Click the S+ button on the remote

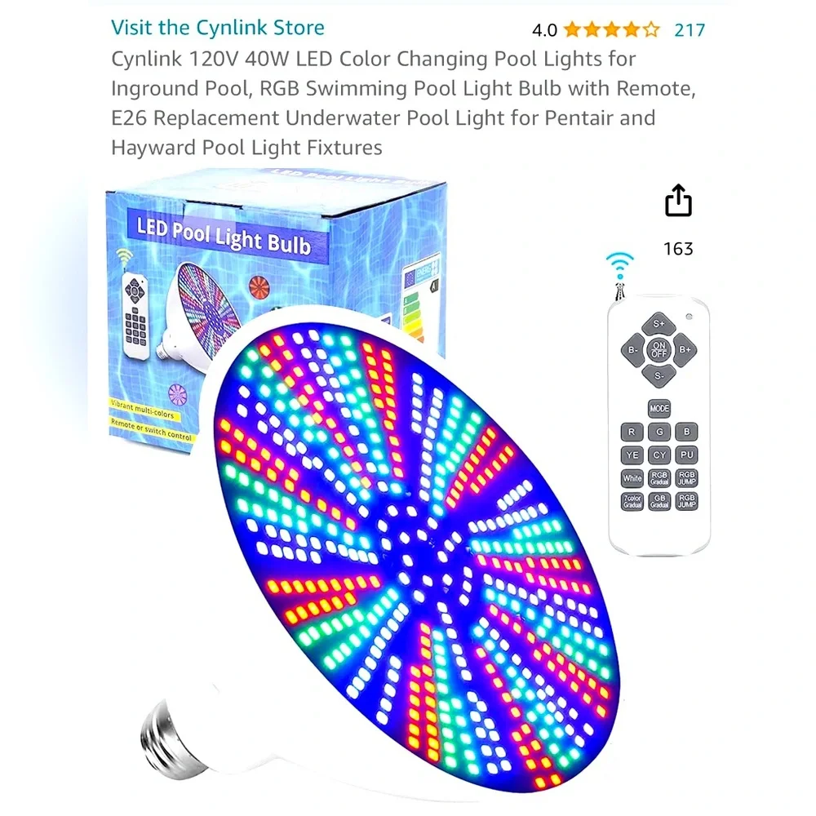pyautogui.click(x=659, y=324)
